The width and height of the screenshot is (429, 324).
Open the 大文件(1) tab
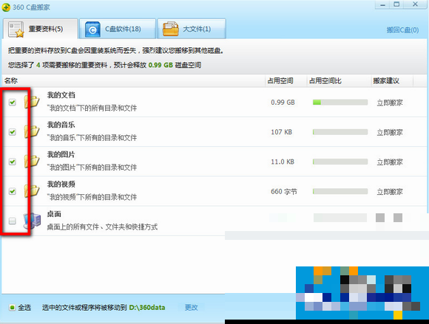point(192,29)
